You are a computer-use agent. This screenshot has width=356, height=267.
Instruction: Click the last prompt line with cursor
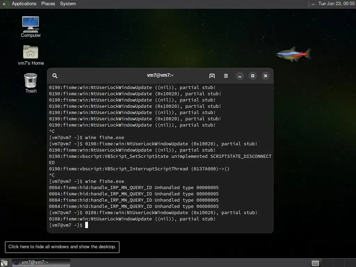pos(68,225)
